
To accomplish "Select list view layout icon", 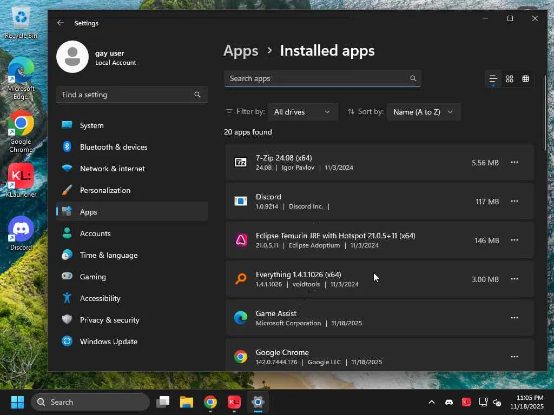I will pyautogui.click(x=493, y=79).
